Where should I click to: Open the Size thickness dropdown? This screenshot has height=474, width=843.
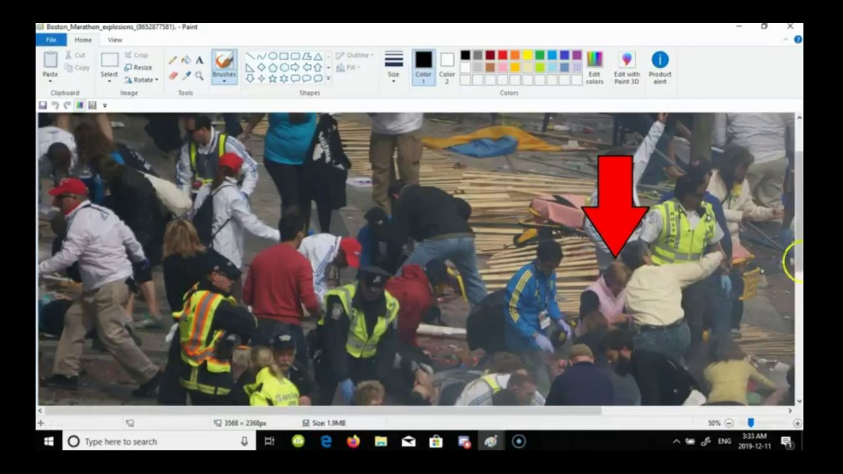(x=393, y=67)
